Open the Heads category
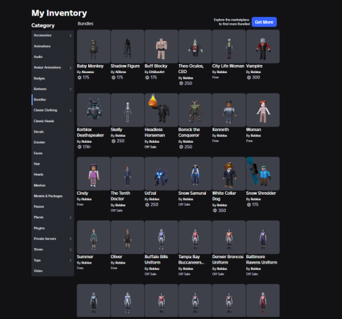This screenshot has height=319, width=342. point(53,174)
